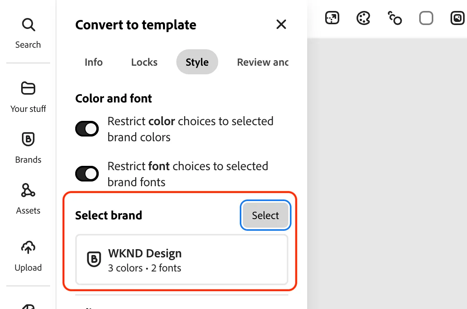This screenshot has height=309, width=467.
Task: Toggle Restrict font choices to brand fonts
Action: tap(87, 174)
